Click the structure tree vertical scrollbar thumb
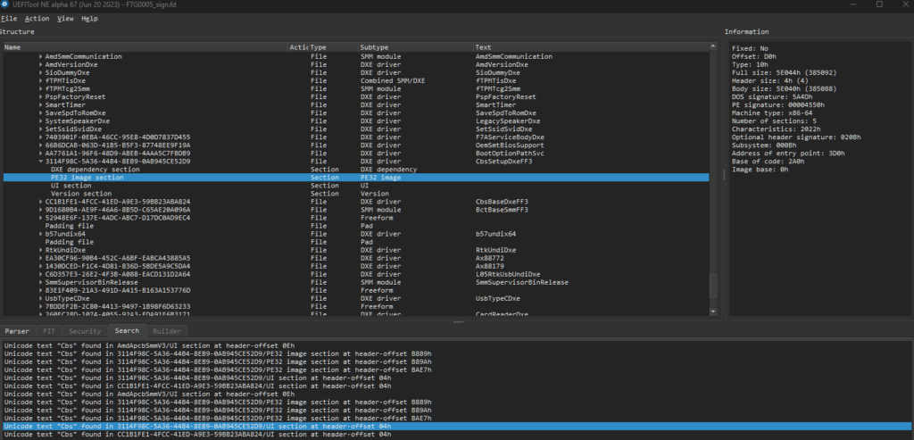The image size is (914, 440). [x=713, y=286]
